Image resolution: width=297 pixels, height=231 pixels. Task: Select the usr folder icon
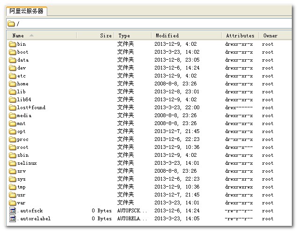coord(13,195)
